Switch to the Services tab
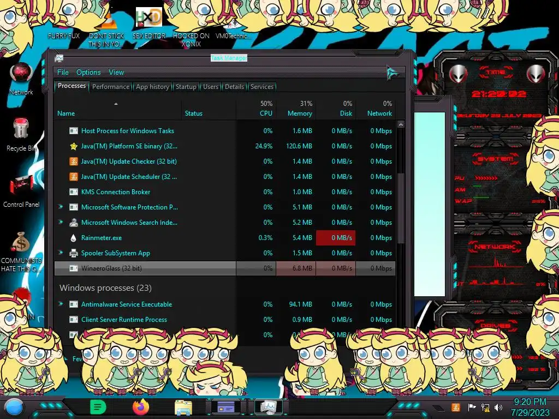Image resolution: width=559 pixels, height=419 pixels. tap(261, 87)
